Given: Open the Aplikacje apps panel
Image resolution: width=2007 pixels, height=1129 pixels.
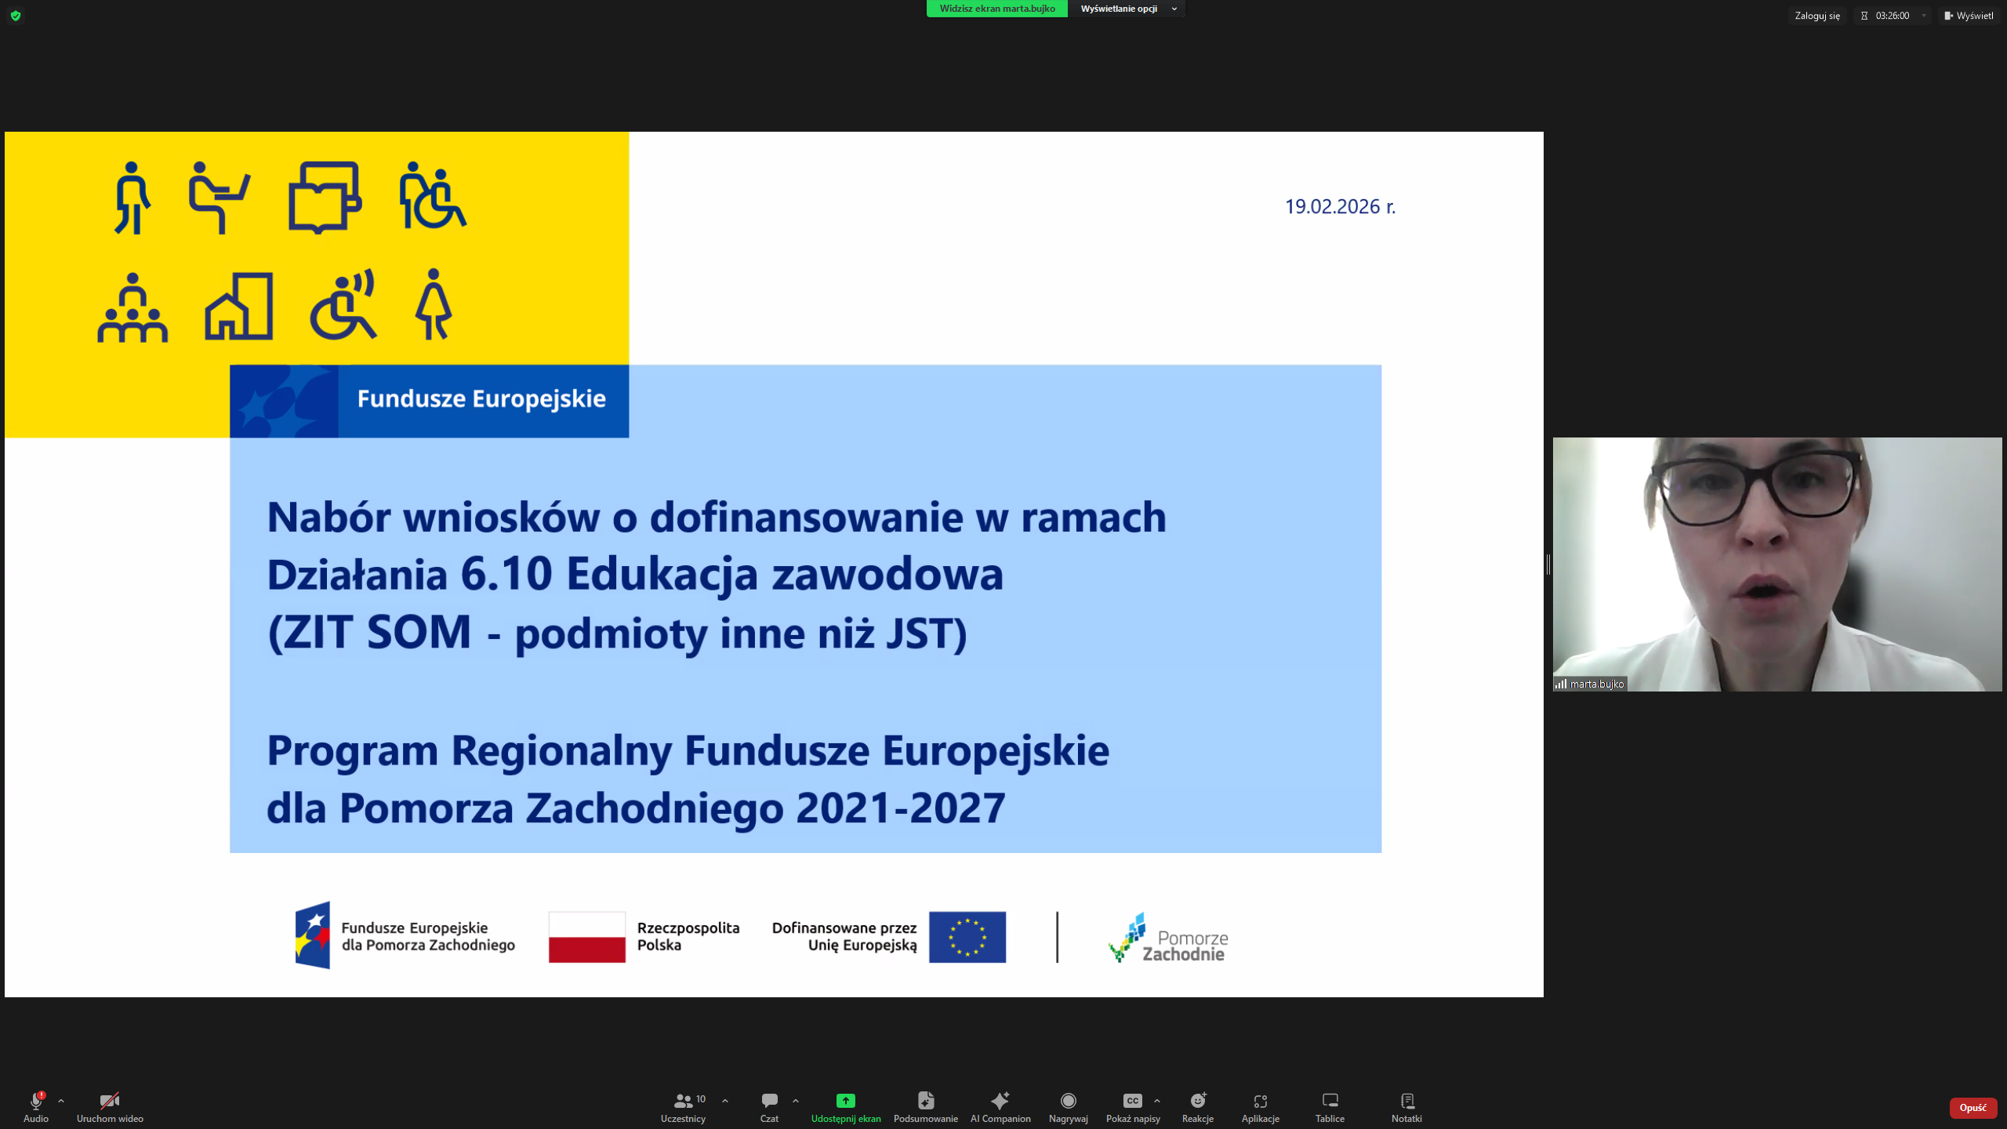Looking at the screenshot, I should pyautogui.click(x=1260, y=1106).
